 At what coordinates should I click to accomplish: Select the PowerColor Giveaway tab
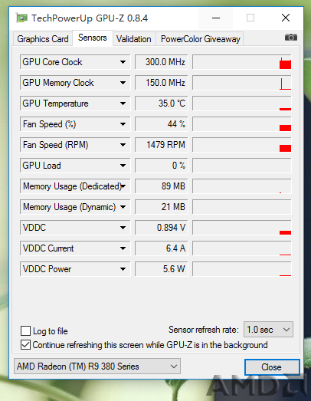click(x=201, y=39)
